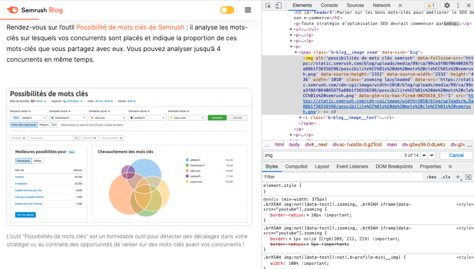Close the DevTools panel

coord(468,6)
